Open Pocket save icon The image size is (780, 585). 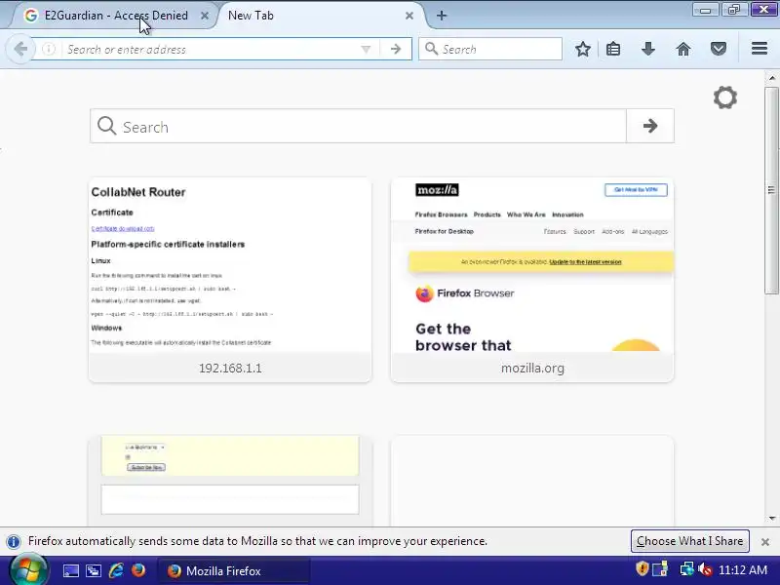click(x=719, y=49)
